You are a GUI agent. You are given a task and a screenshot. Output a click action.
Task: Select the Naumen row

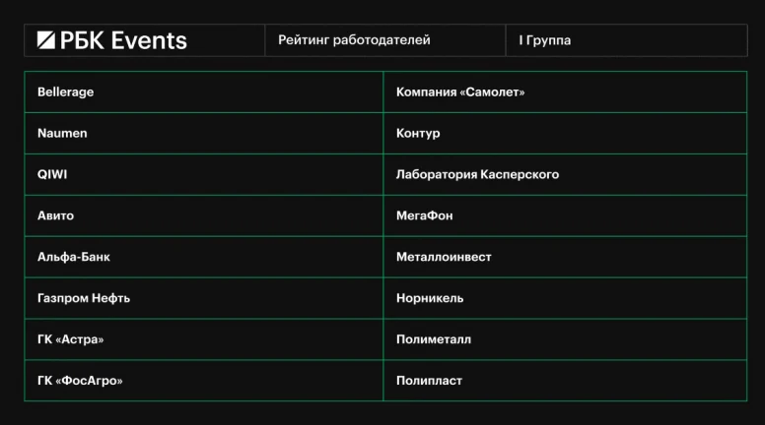click(204, 134)
